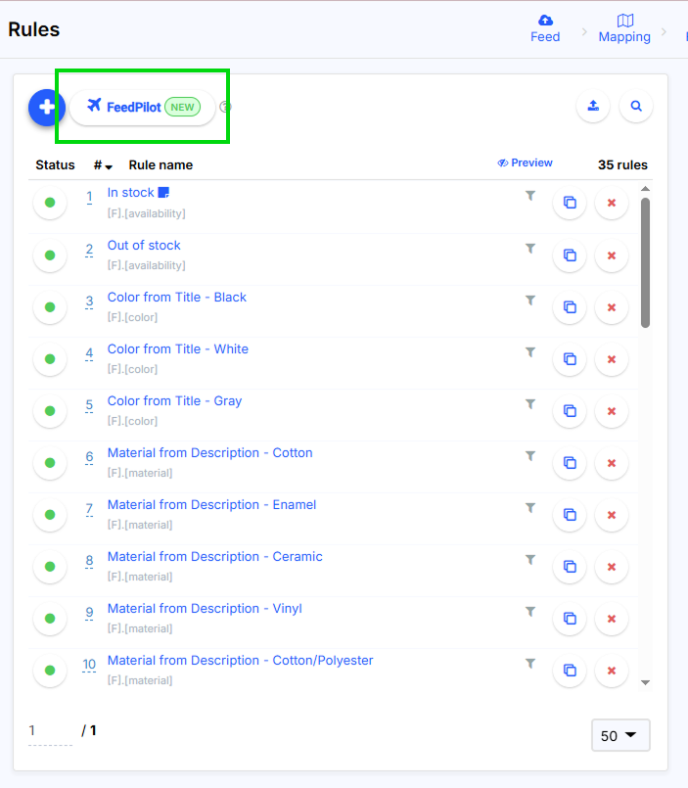Disable the Color from Title - White rule
Image resolution: width=688 pixels, height=788 pixels.
(x=50, y=359)
